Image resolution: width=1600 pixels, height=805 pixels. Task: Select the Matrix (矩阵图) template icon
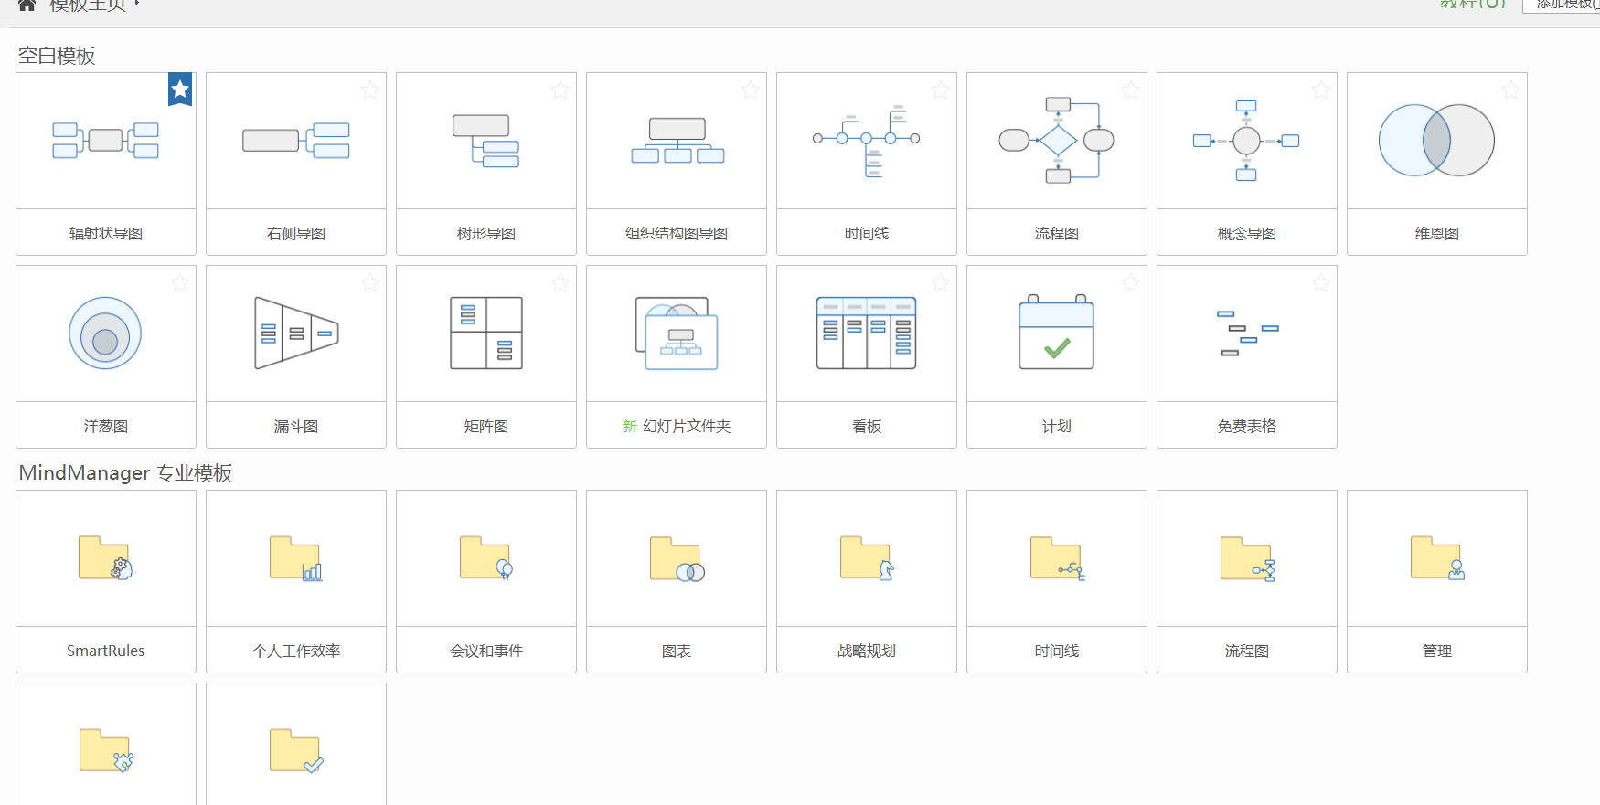[486, 334]
